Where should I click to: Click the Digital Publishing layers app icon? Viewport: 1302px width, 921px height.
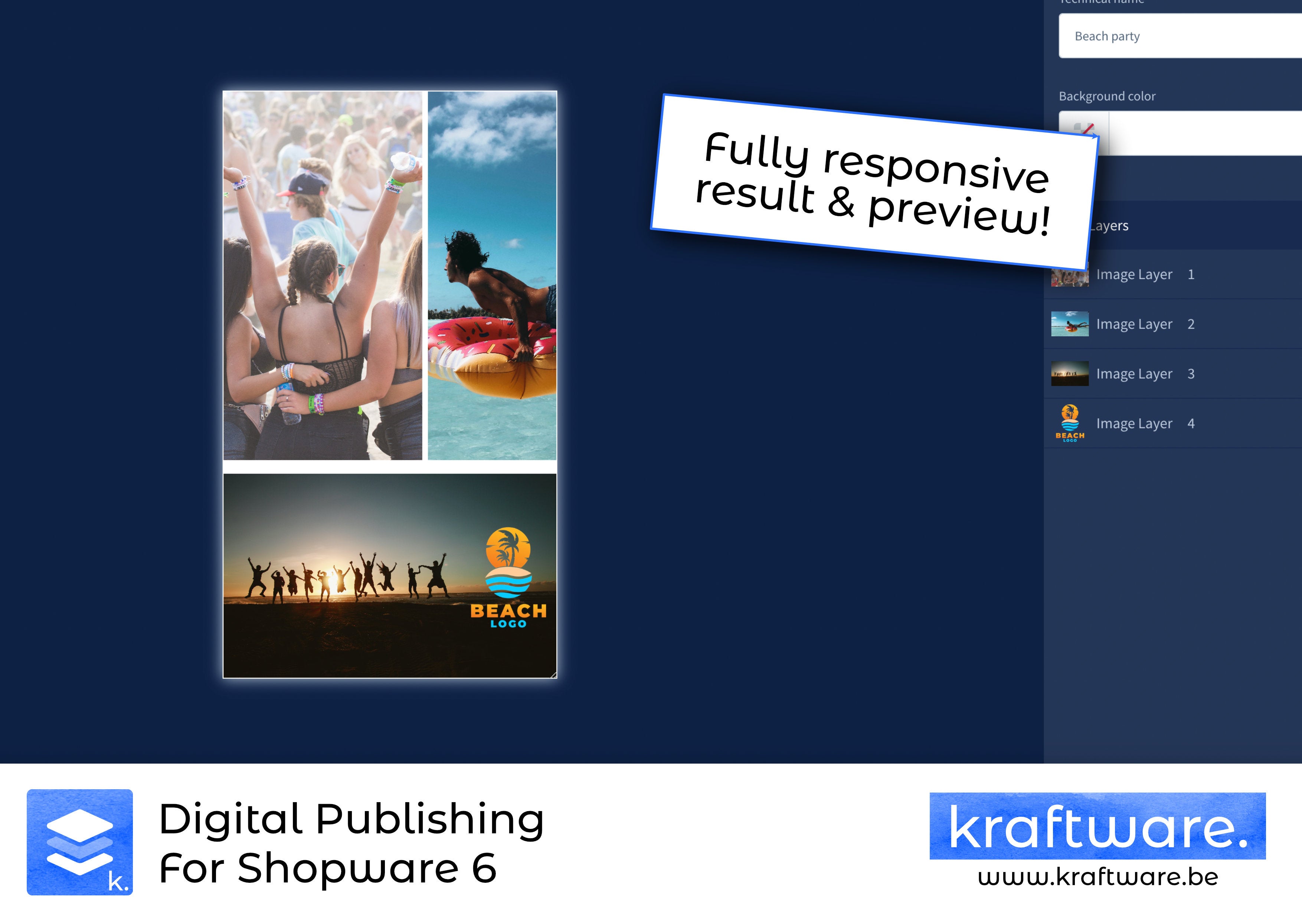(x=80, y=842)
